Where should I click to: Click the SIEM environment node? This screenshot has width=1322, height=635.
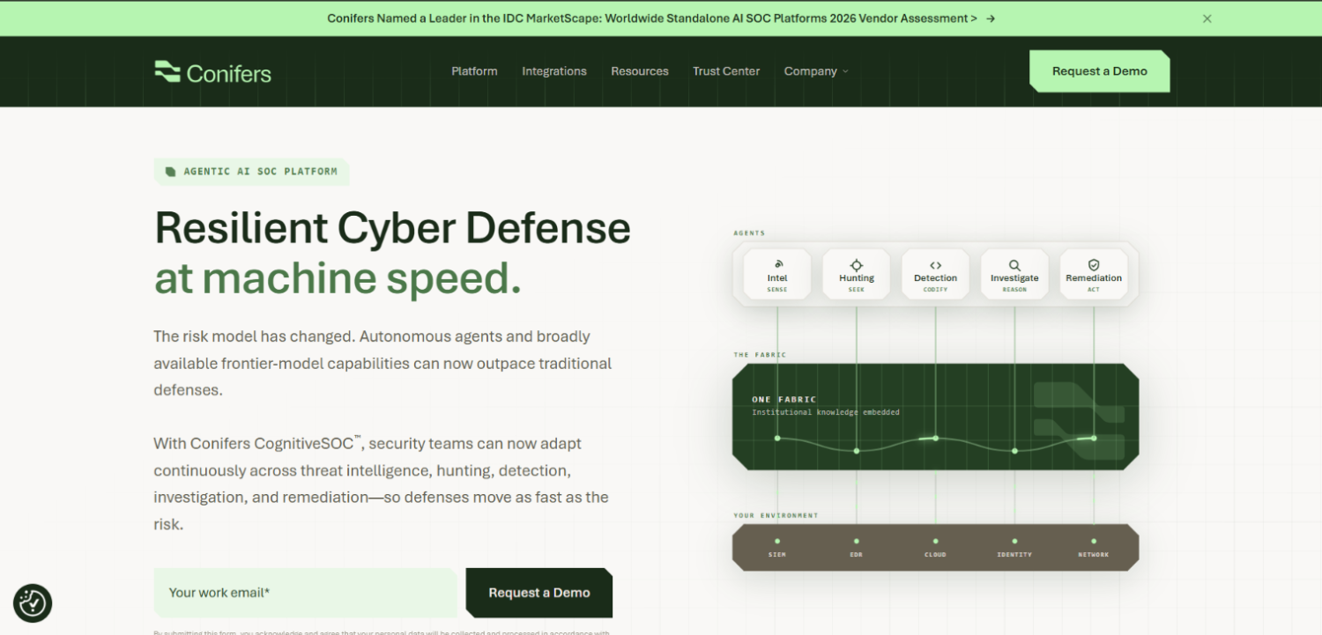point(777,547)
